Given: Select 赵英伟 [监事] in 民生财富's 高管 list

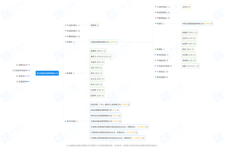Looking at the screenshot, I should coord(97,96).
